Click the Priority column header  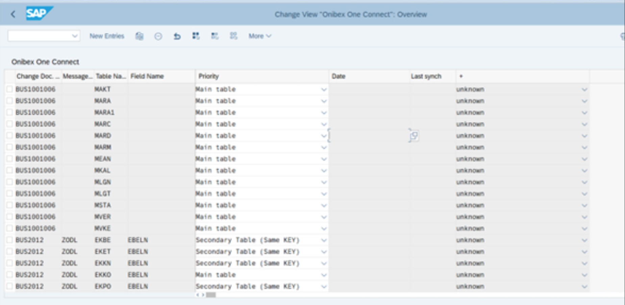coord(262,76)
